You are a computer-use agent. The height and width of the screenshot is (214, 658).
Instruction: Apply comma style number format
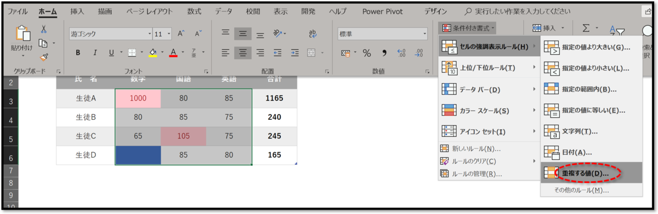click(384, 53)
